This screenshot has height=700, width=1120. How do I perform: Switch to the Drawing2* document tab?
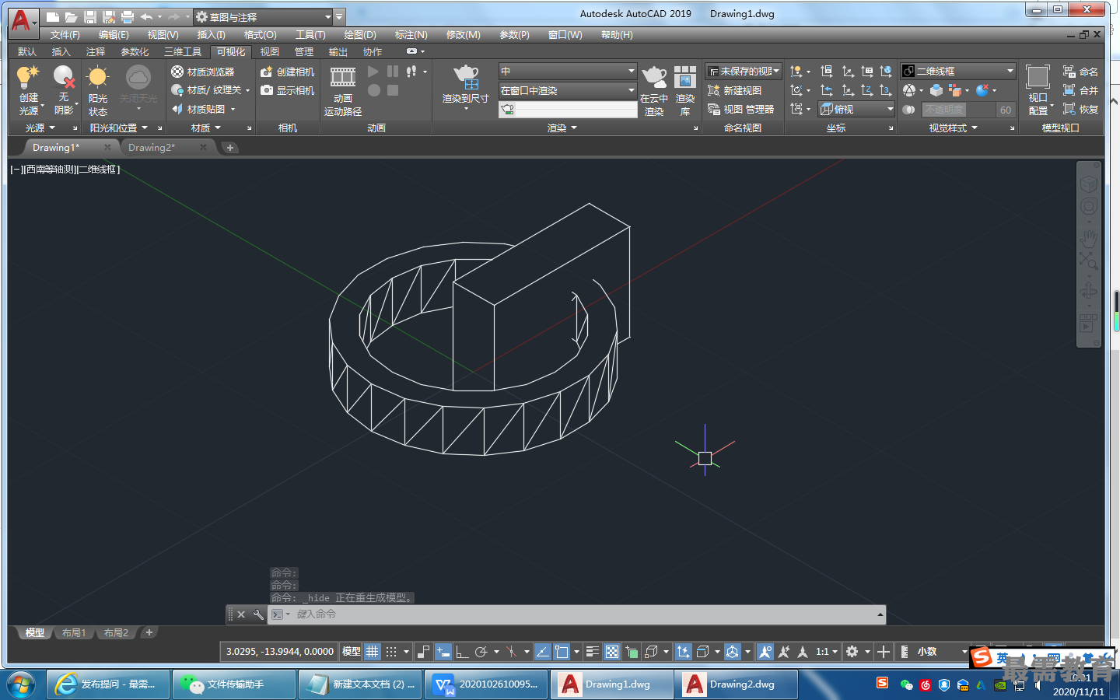click(152, 147)
